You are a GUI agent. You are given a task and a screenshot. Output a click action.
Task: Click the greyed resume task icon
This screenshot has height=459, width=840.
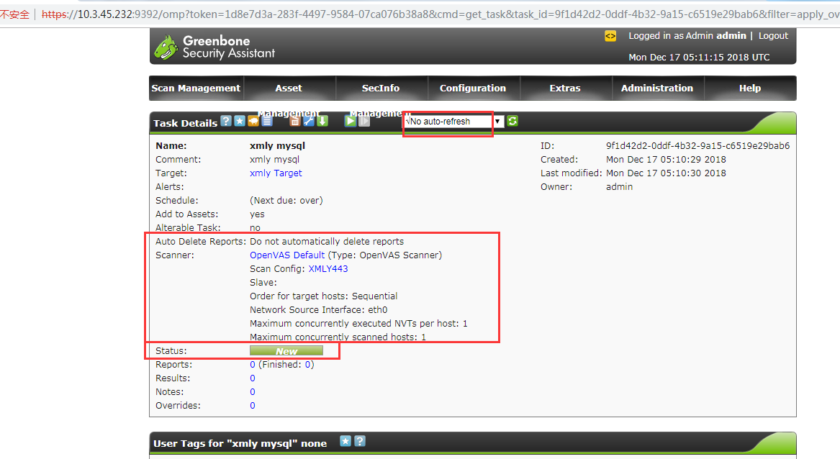(x=364, y=121)
